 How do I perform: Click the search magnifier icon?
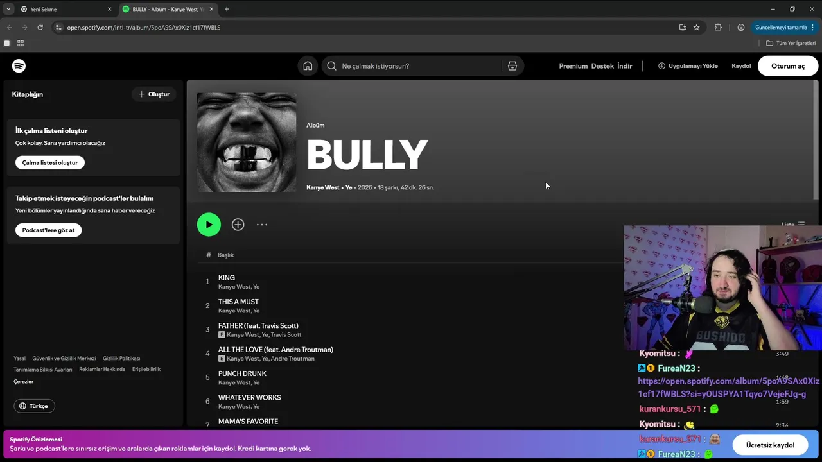[x=331, y=66]
